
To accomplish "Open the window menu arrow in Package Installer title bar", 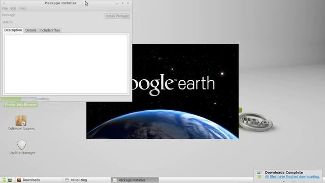I will pos(4,3).
